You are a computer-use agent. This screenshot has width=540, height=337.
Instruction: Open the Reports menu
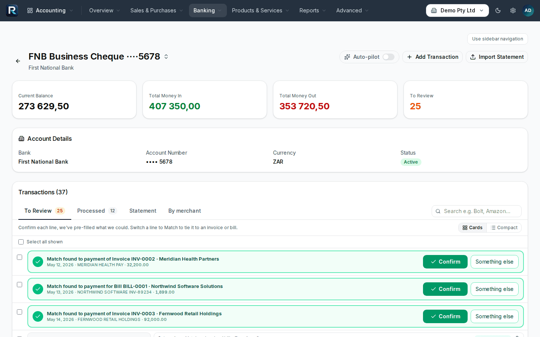coord(312,10)
